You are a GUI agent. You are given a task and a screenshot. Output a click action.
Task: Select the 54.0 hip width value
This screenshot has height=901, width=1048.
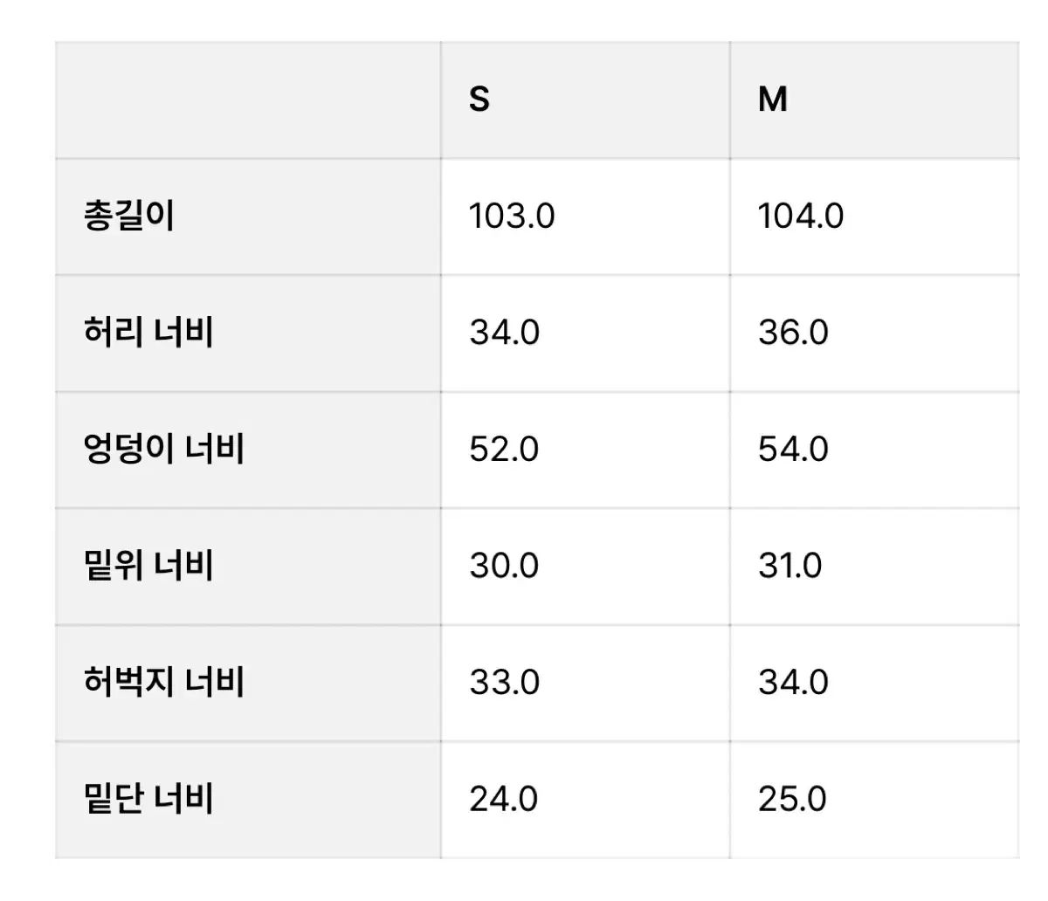(x=793, y=449)
